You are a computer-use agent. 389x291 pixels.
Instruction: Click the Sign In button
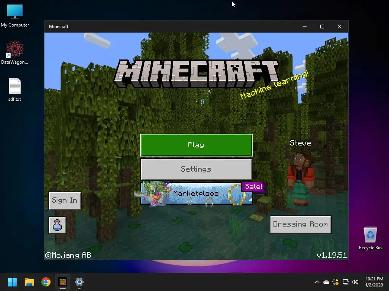[65, 200]
